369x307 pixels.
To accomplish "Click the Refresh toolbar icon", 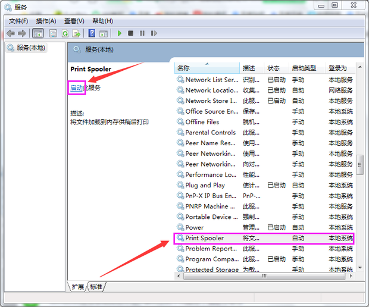I will 64,33.
